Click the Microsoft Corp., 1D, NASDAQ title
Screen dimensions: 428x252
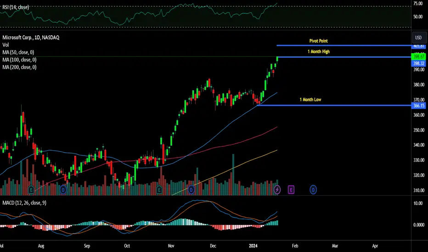(x=31, y=37)
